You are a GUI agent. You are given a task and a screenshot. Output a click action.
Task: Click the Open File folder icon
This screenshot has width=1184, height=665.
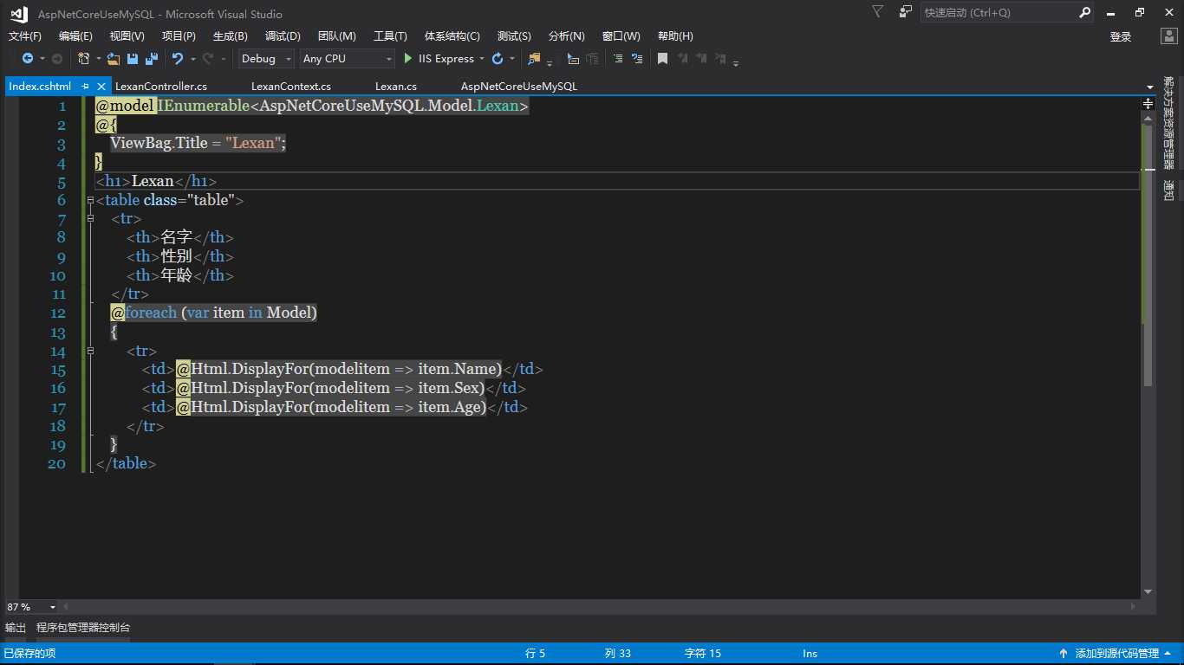(x=113, y=58)
